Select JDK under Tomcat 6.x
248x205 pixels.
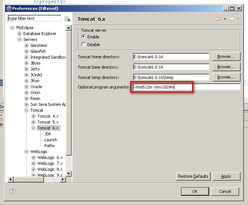point(48,134)
